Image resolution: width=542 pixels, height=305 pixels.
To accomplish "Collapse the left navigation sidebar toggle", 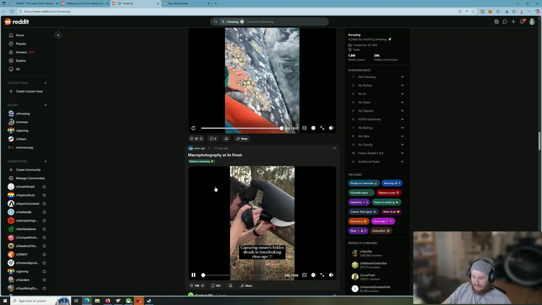I will [58, 35].
